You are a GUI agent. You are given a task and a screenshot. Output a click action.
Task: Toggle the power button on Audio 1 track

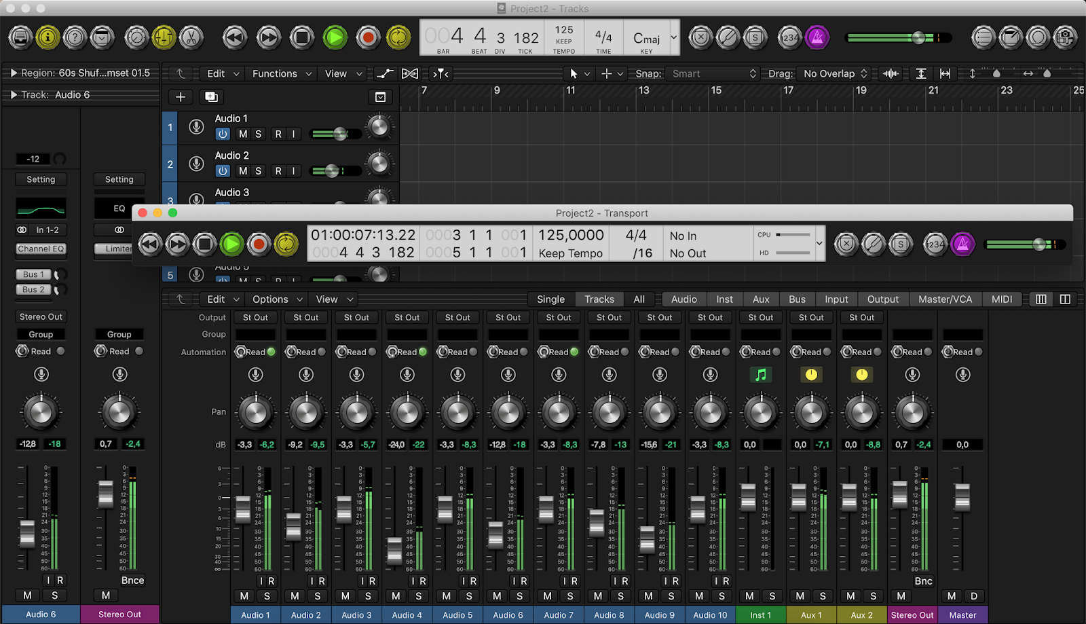(x=223, y=134)
